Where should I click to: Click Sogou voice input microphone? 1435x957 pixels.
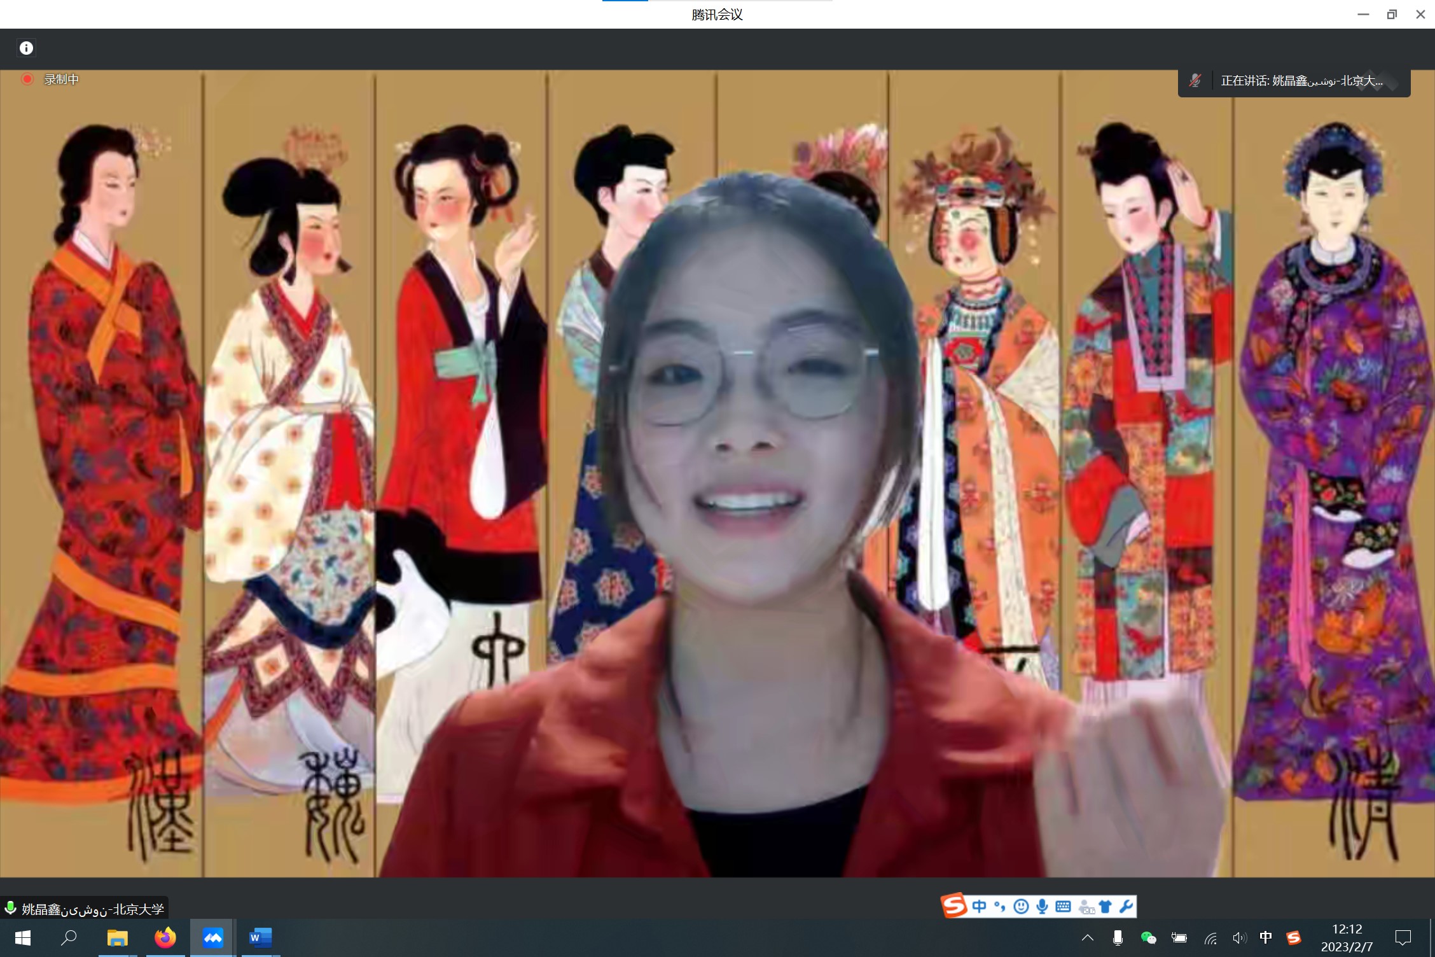[x=1042, y=907]
